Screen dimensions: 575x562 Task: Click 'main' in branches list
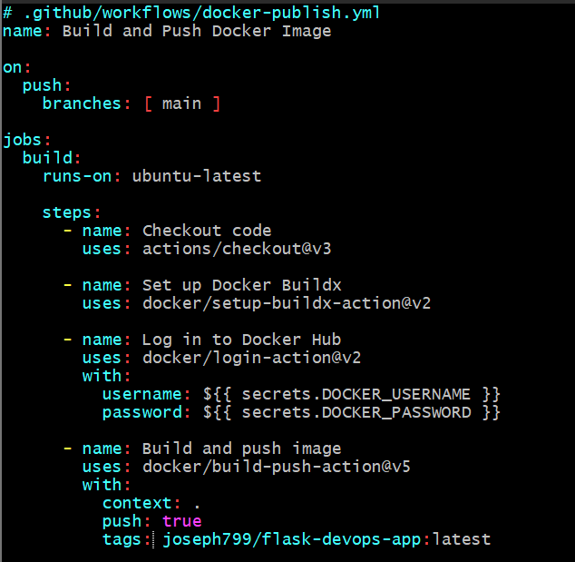click(182, 104)
